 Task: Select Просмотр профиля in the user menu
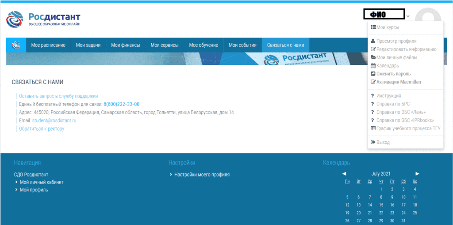click(x=396, y=41)
